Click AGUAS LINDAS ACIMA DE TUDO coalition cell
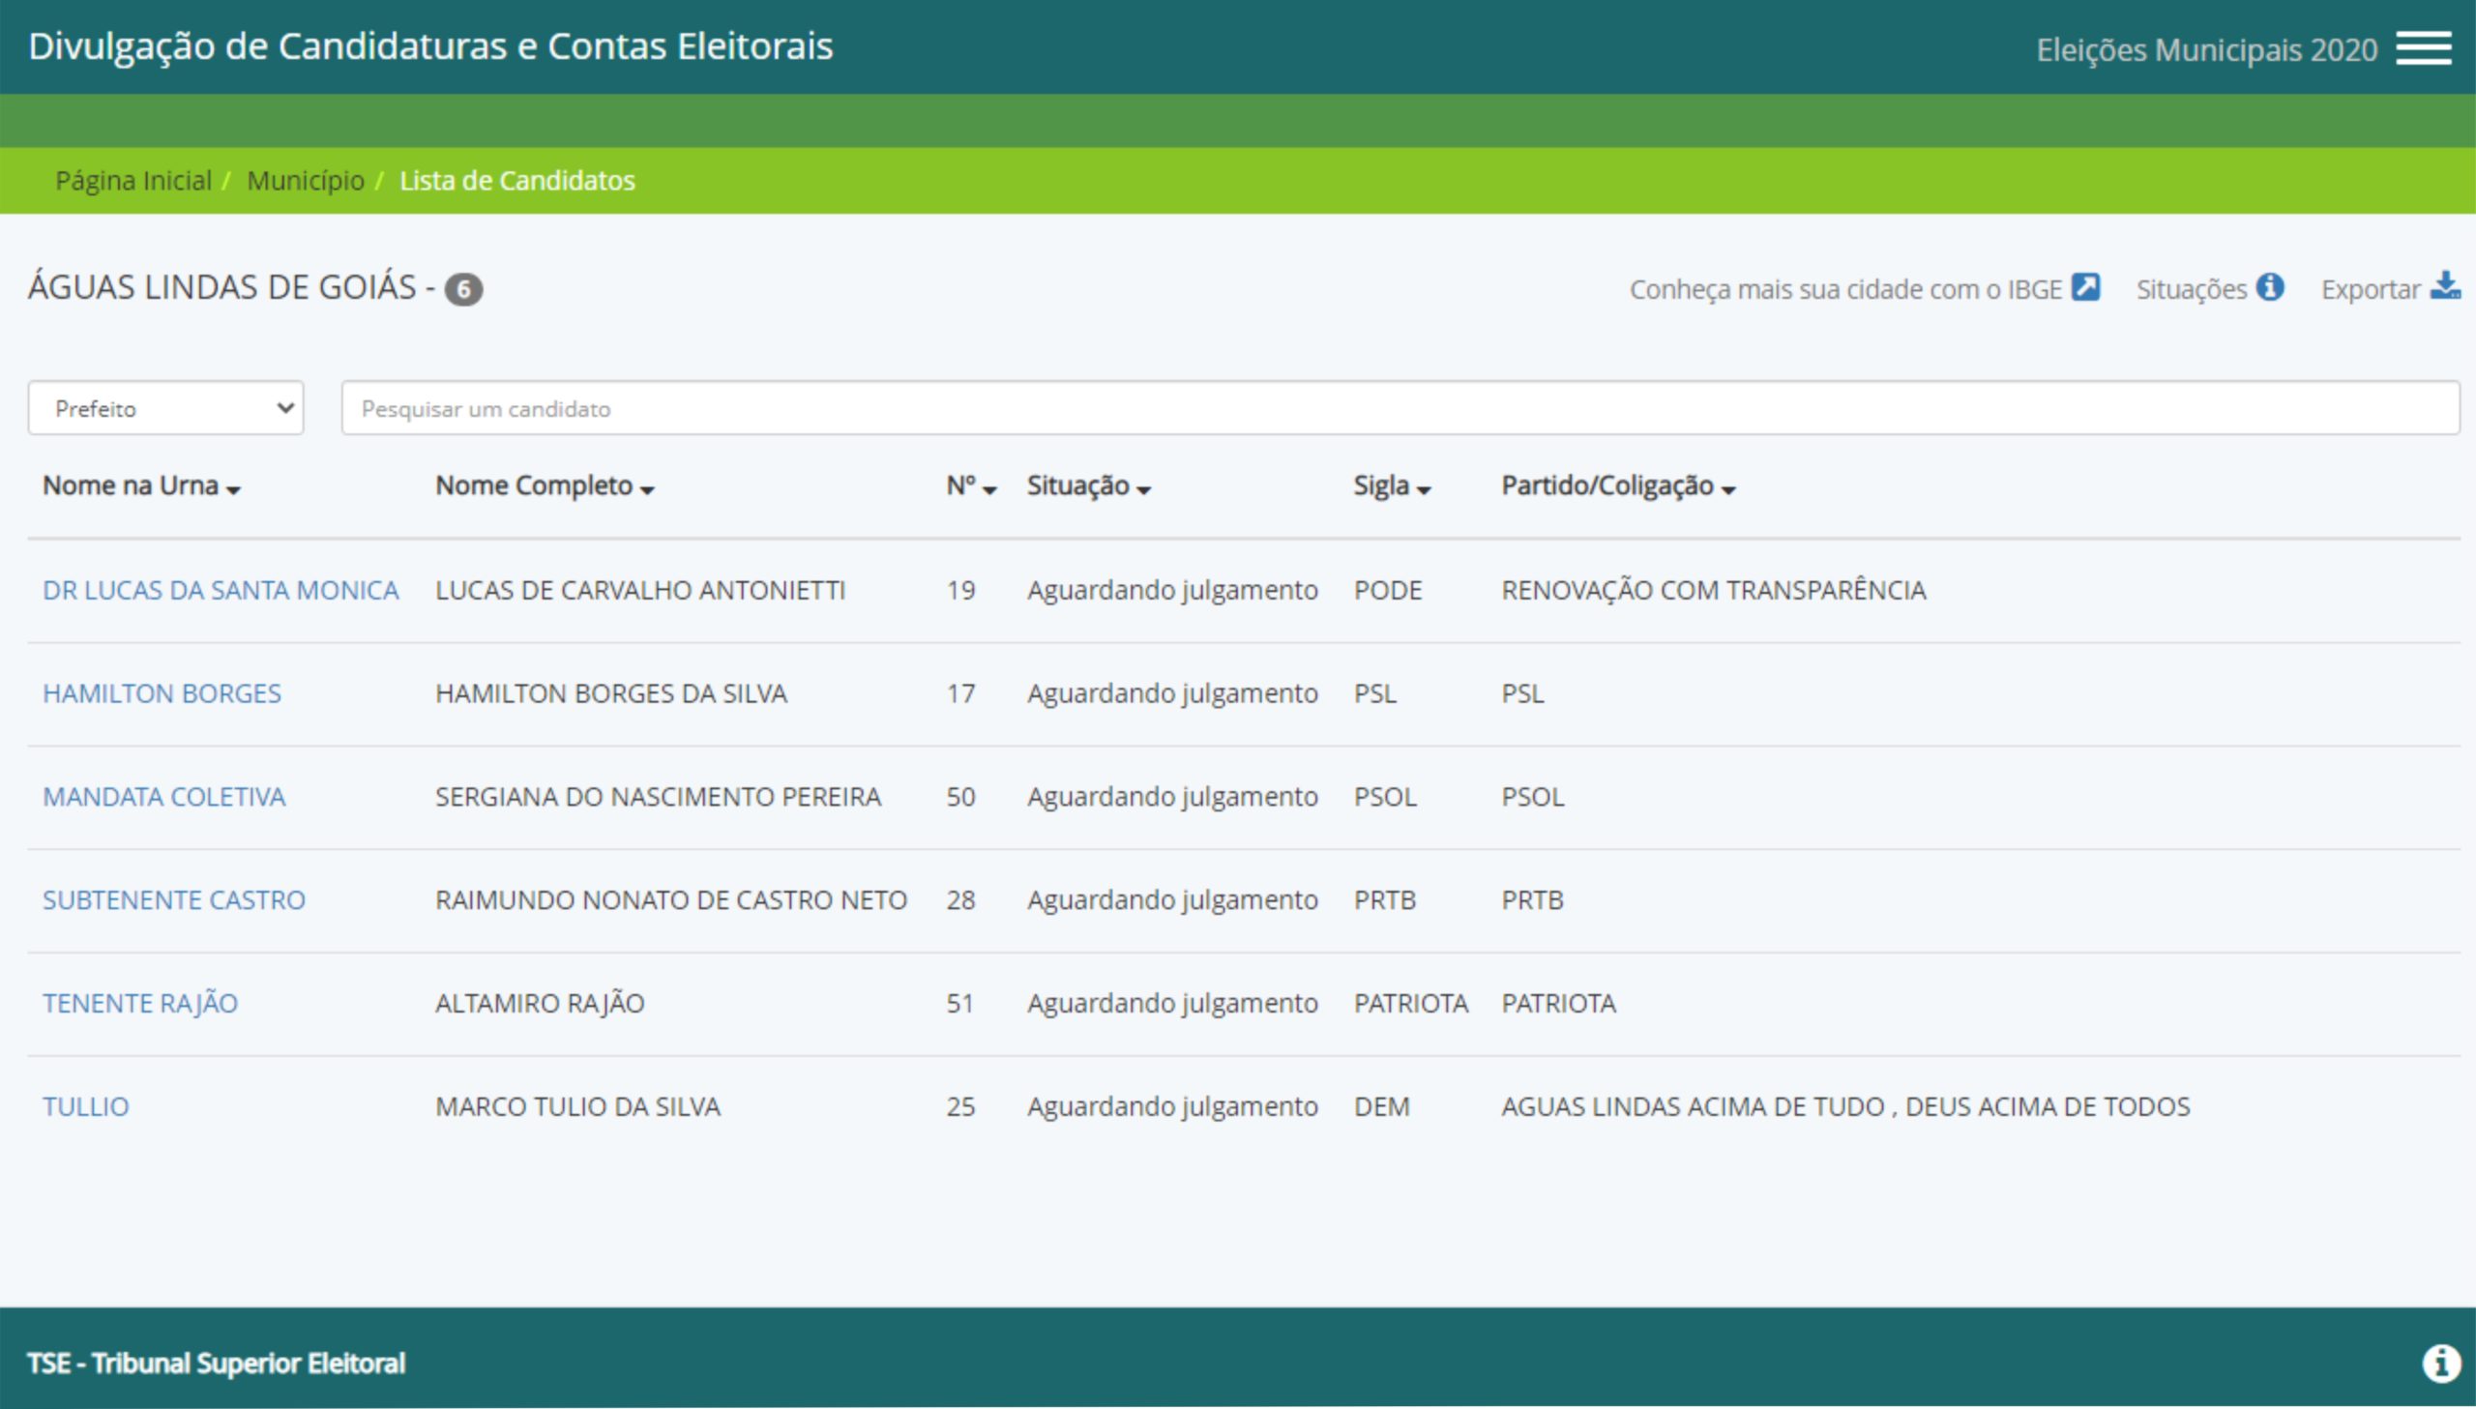The image size is (2476, 1409). (1845, 1107)
